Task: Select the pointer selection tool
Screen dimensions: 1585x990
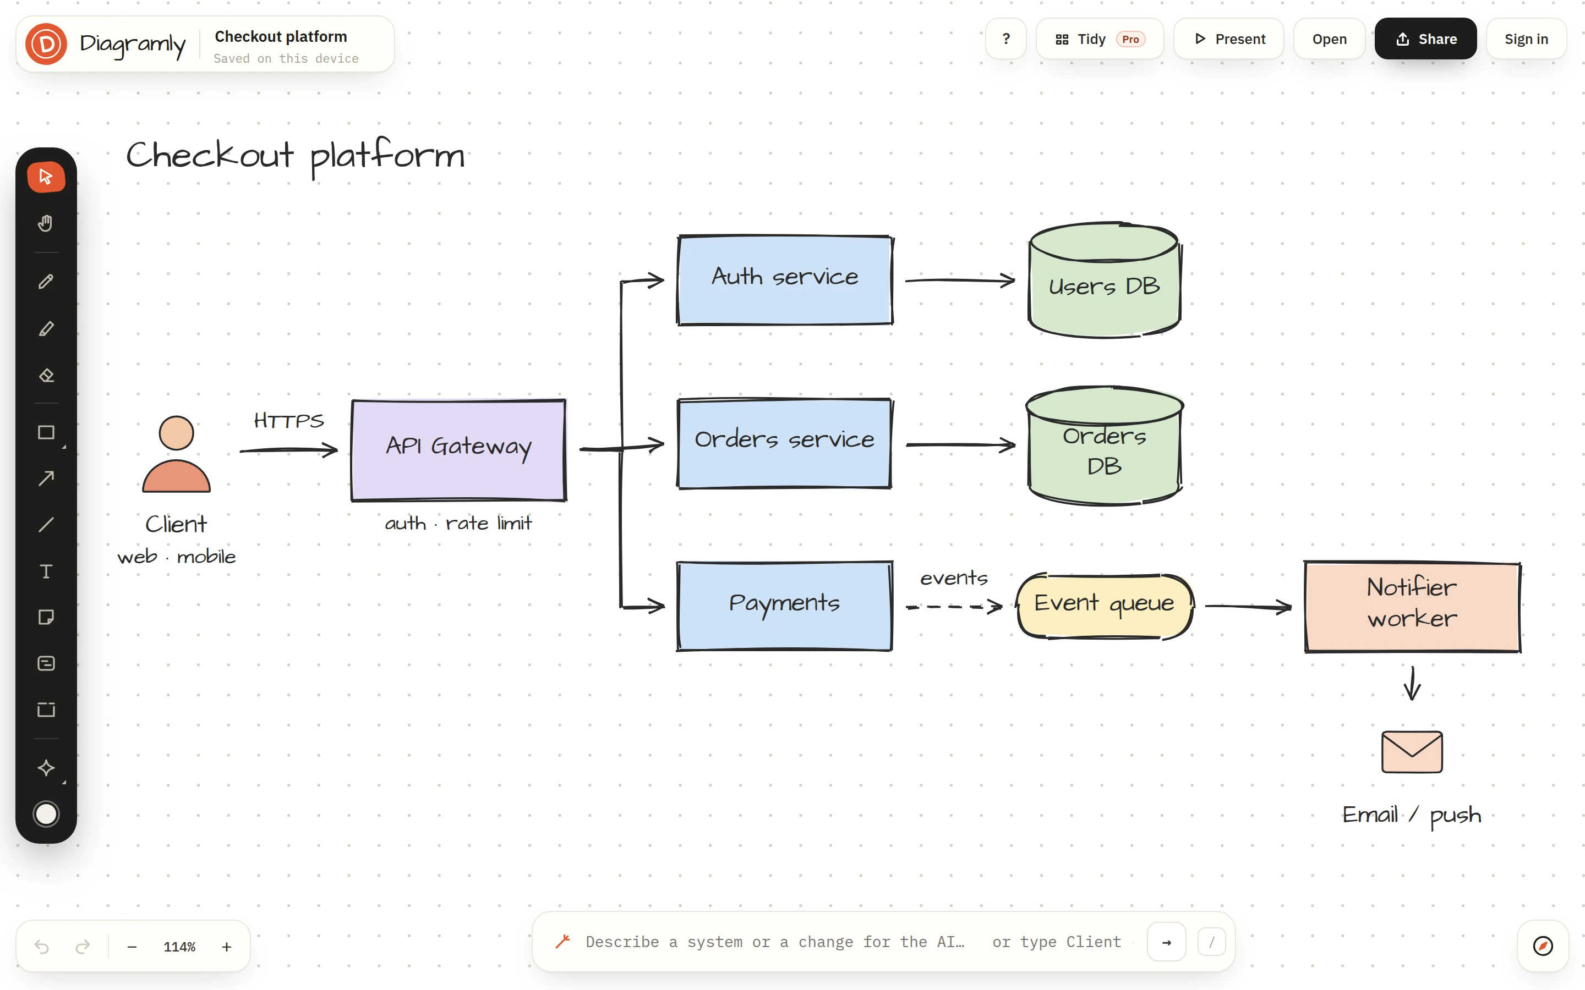Action: 46,177
